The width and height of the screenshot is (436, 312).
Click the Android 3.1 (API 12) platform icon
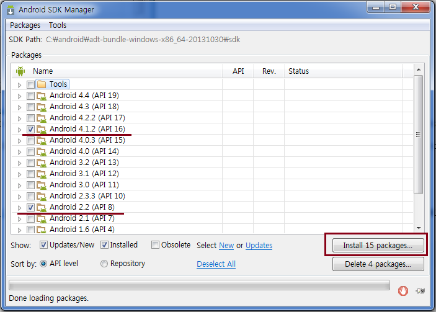click(x=42, y=174)
